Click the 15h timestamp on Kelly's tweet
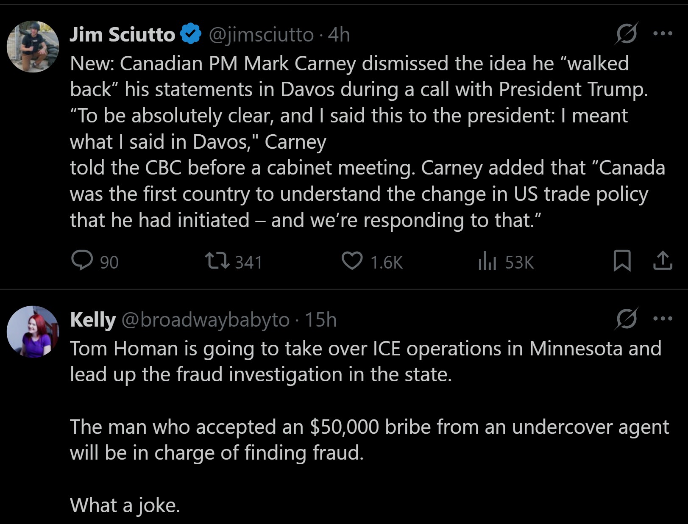Screen dimensions: 688x524 click(320, 320)
